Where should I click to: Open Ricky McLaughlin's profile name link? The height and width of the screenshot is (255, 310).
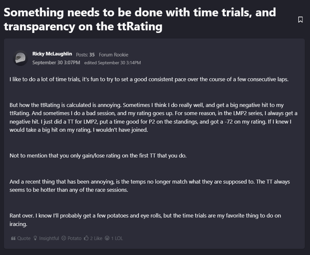[52, 54]
